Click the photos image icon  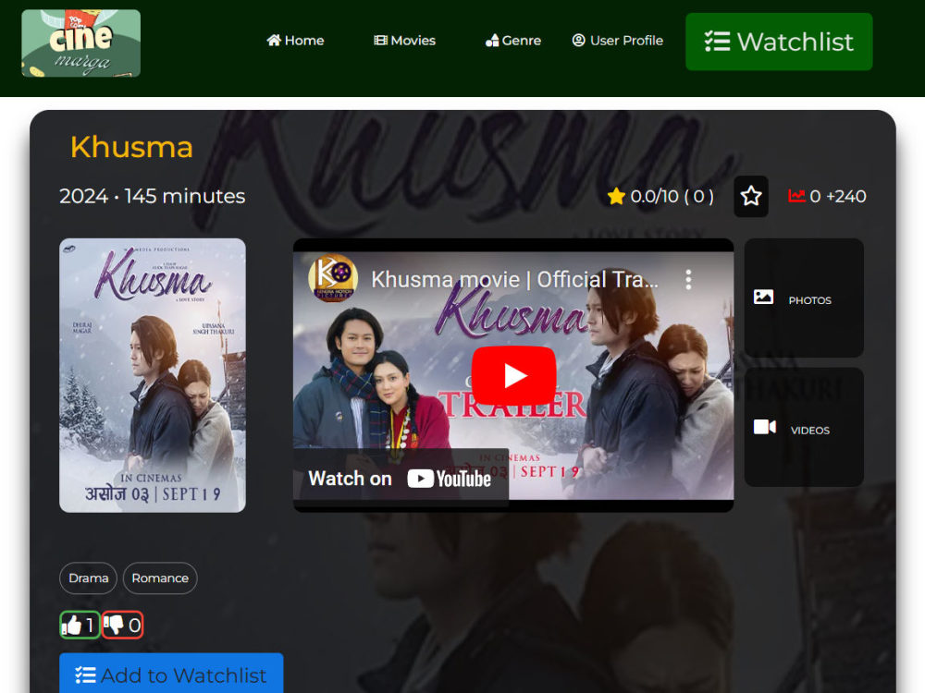[763, 297]
